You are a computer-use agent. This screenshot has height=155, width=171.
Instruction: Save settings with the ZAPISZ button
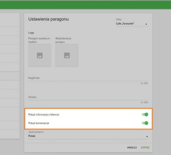(145, 147)
